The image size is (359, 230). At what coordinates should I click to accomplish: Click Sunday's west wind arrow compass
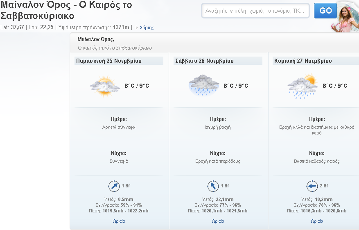312,186
